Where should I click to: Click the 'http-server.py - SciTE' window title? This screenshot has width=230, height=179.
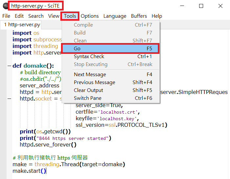click(35, 6)
